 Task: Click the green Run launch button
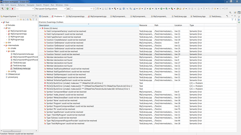click(x=7, y=9)
